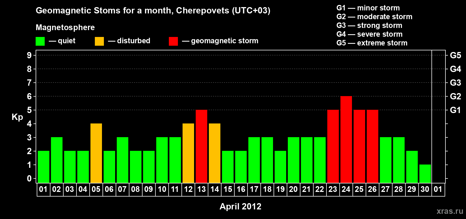Image resolution: width=466 pixels, height=219 pixels.
Task: Click the date label 15 on axis
Action: 228,189
